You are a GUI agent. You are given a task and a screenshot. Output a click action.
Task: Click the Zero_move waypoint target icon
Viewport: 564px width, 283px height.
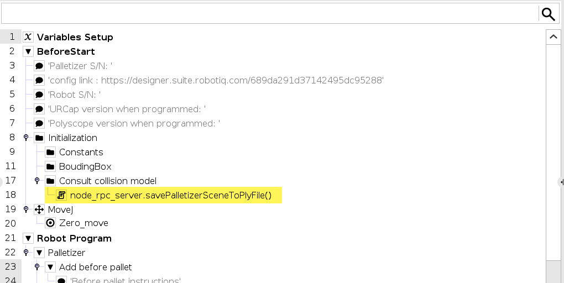[x=50, y=223]
